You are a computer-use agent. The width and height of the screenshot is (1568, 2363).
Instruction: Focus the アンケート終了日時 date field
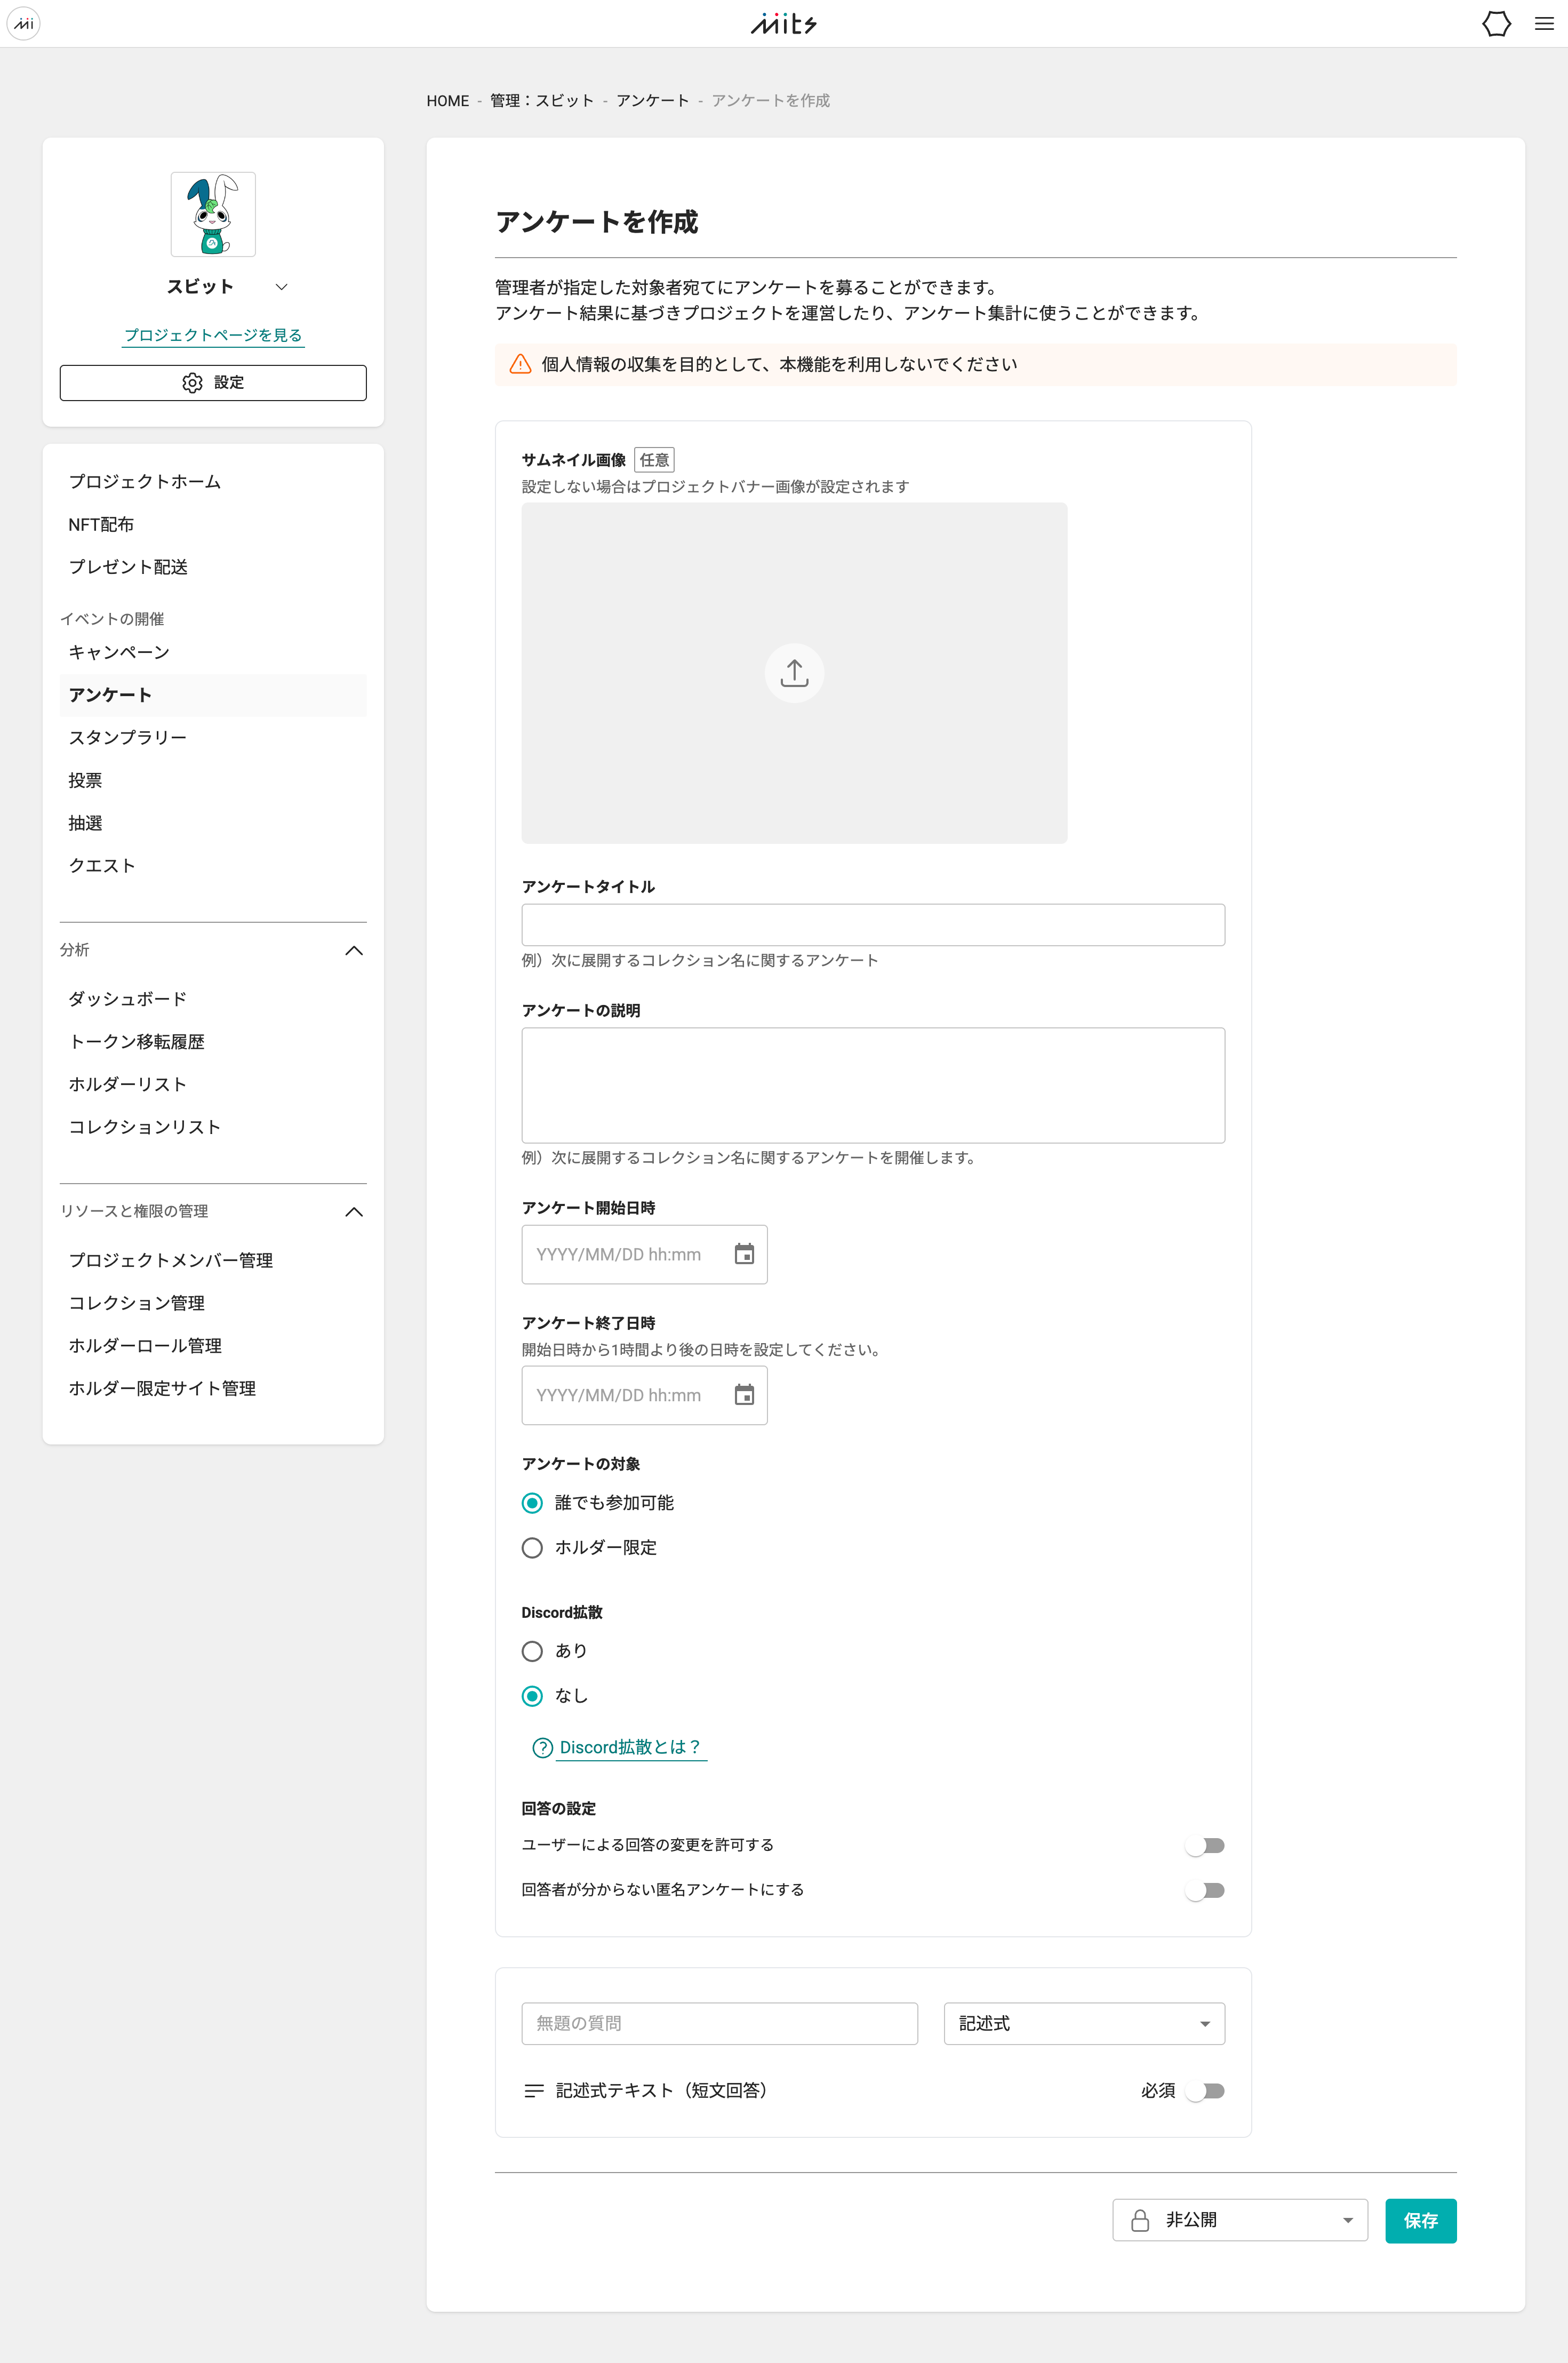click(x=644, y=1395)
